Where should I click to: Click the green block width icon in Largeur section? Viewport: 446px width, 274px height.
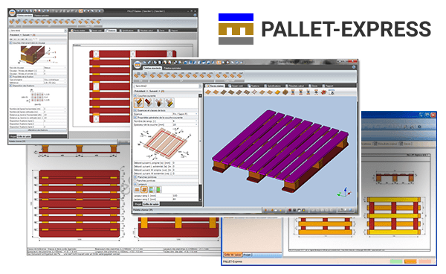[158, 190]
